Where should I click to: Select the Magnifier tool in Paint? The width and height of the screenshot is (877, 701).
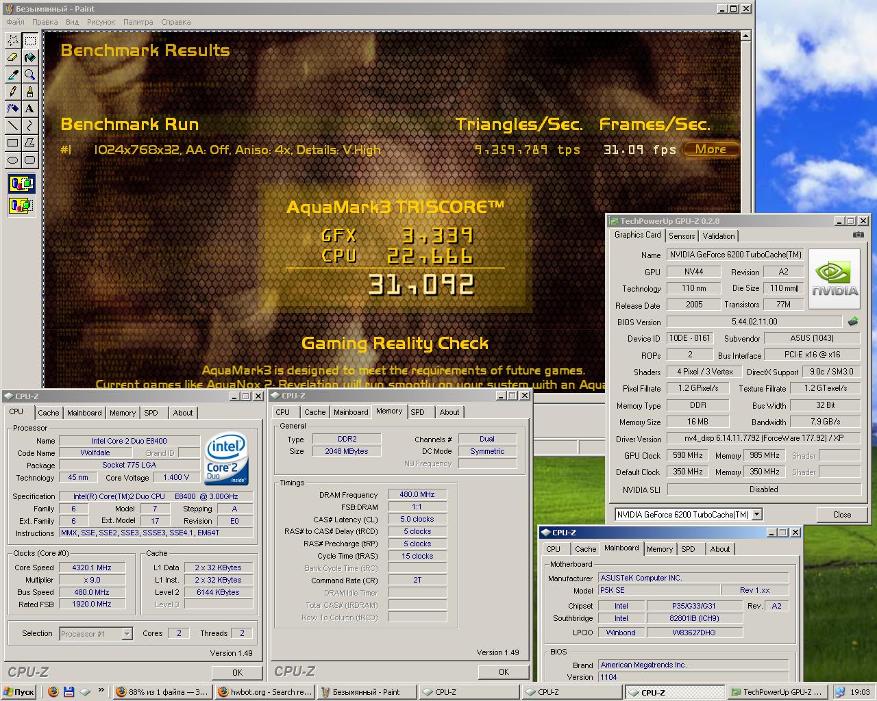coord(29,75)
